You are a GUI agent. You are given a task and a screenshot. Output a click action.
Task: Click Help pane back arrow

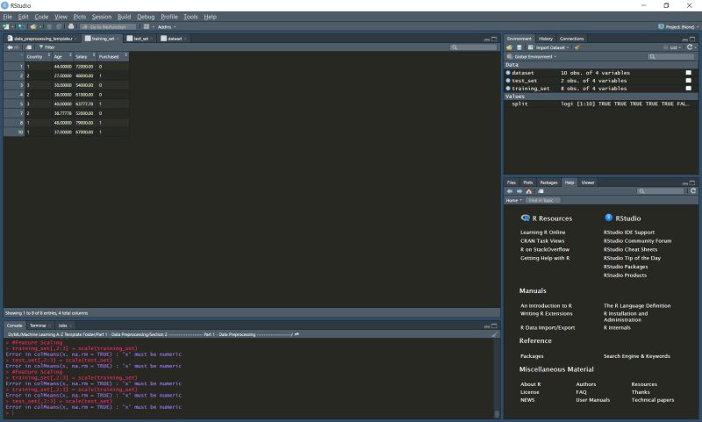click(510, 191)
